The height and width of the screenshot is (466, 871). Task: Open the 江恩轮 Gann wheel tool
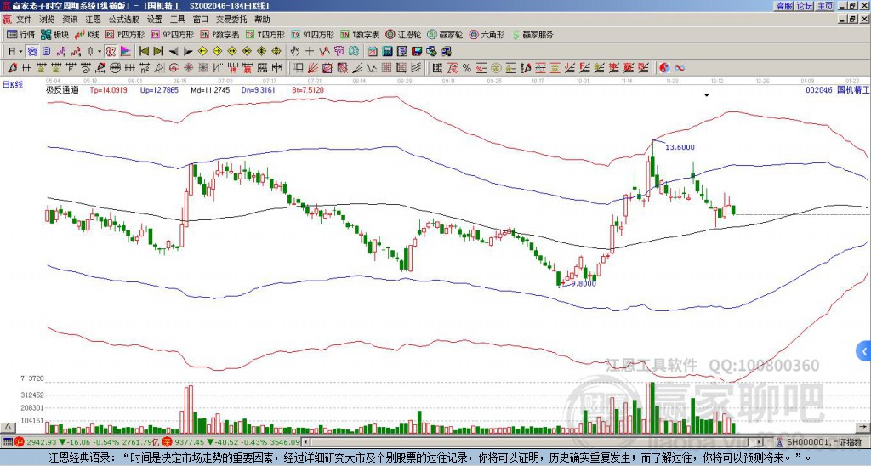[403, 34]
